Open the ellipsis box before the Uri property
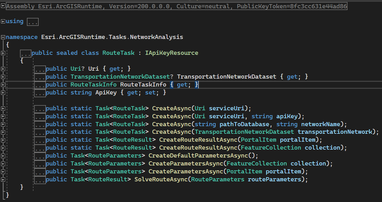Viewport: 382px width, 202px height. tap(40, 69)
